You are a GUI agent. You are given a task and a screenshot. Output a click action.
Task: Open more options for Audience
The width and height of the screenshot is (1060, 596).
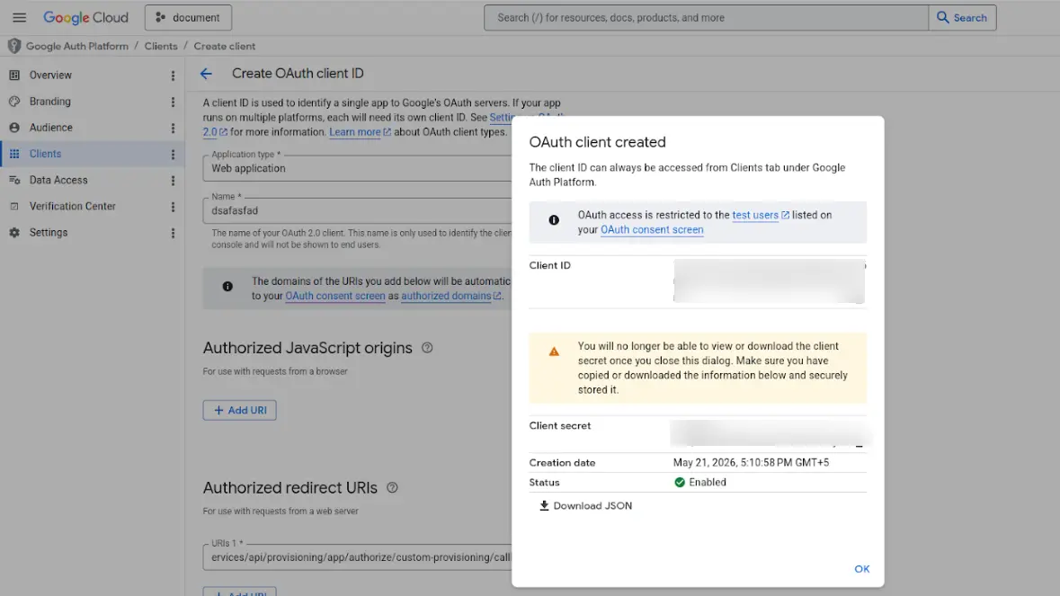click(x=173, y=129)
